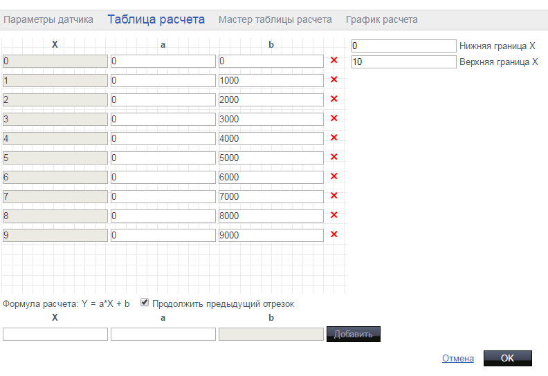This screenshot has width=548, height=376.
Task: Click the empty X field in the add row
Action: coord(55,335)
